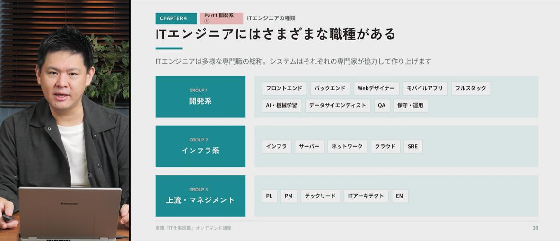Click the CHAPTER 4 badge

[x=176, y=18]
